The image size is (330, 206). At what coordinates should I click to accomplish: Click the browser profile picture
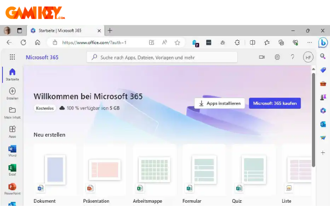coord(7,30)
